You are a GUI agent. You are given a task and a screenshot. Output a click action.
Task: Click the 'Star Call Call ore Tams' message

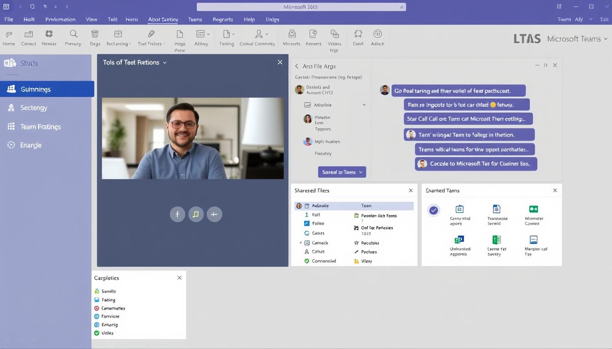coord(468,119)
